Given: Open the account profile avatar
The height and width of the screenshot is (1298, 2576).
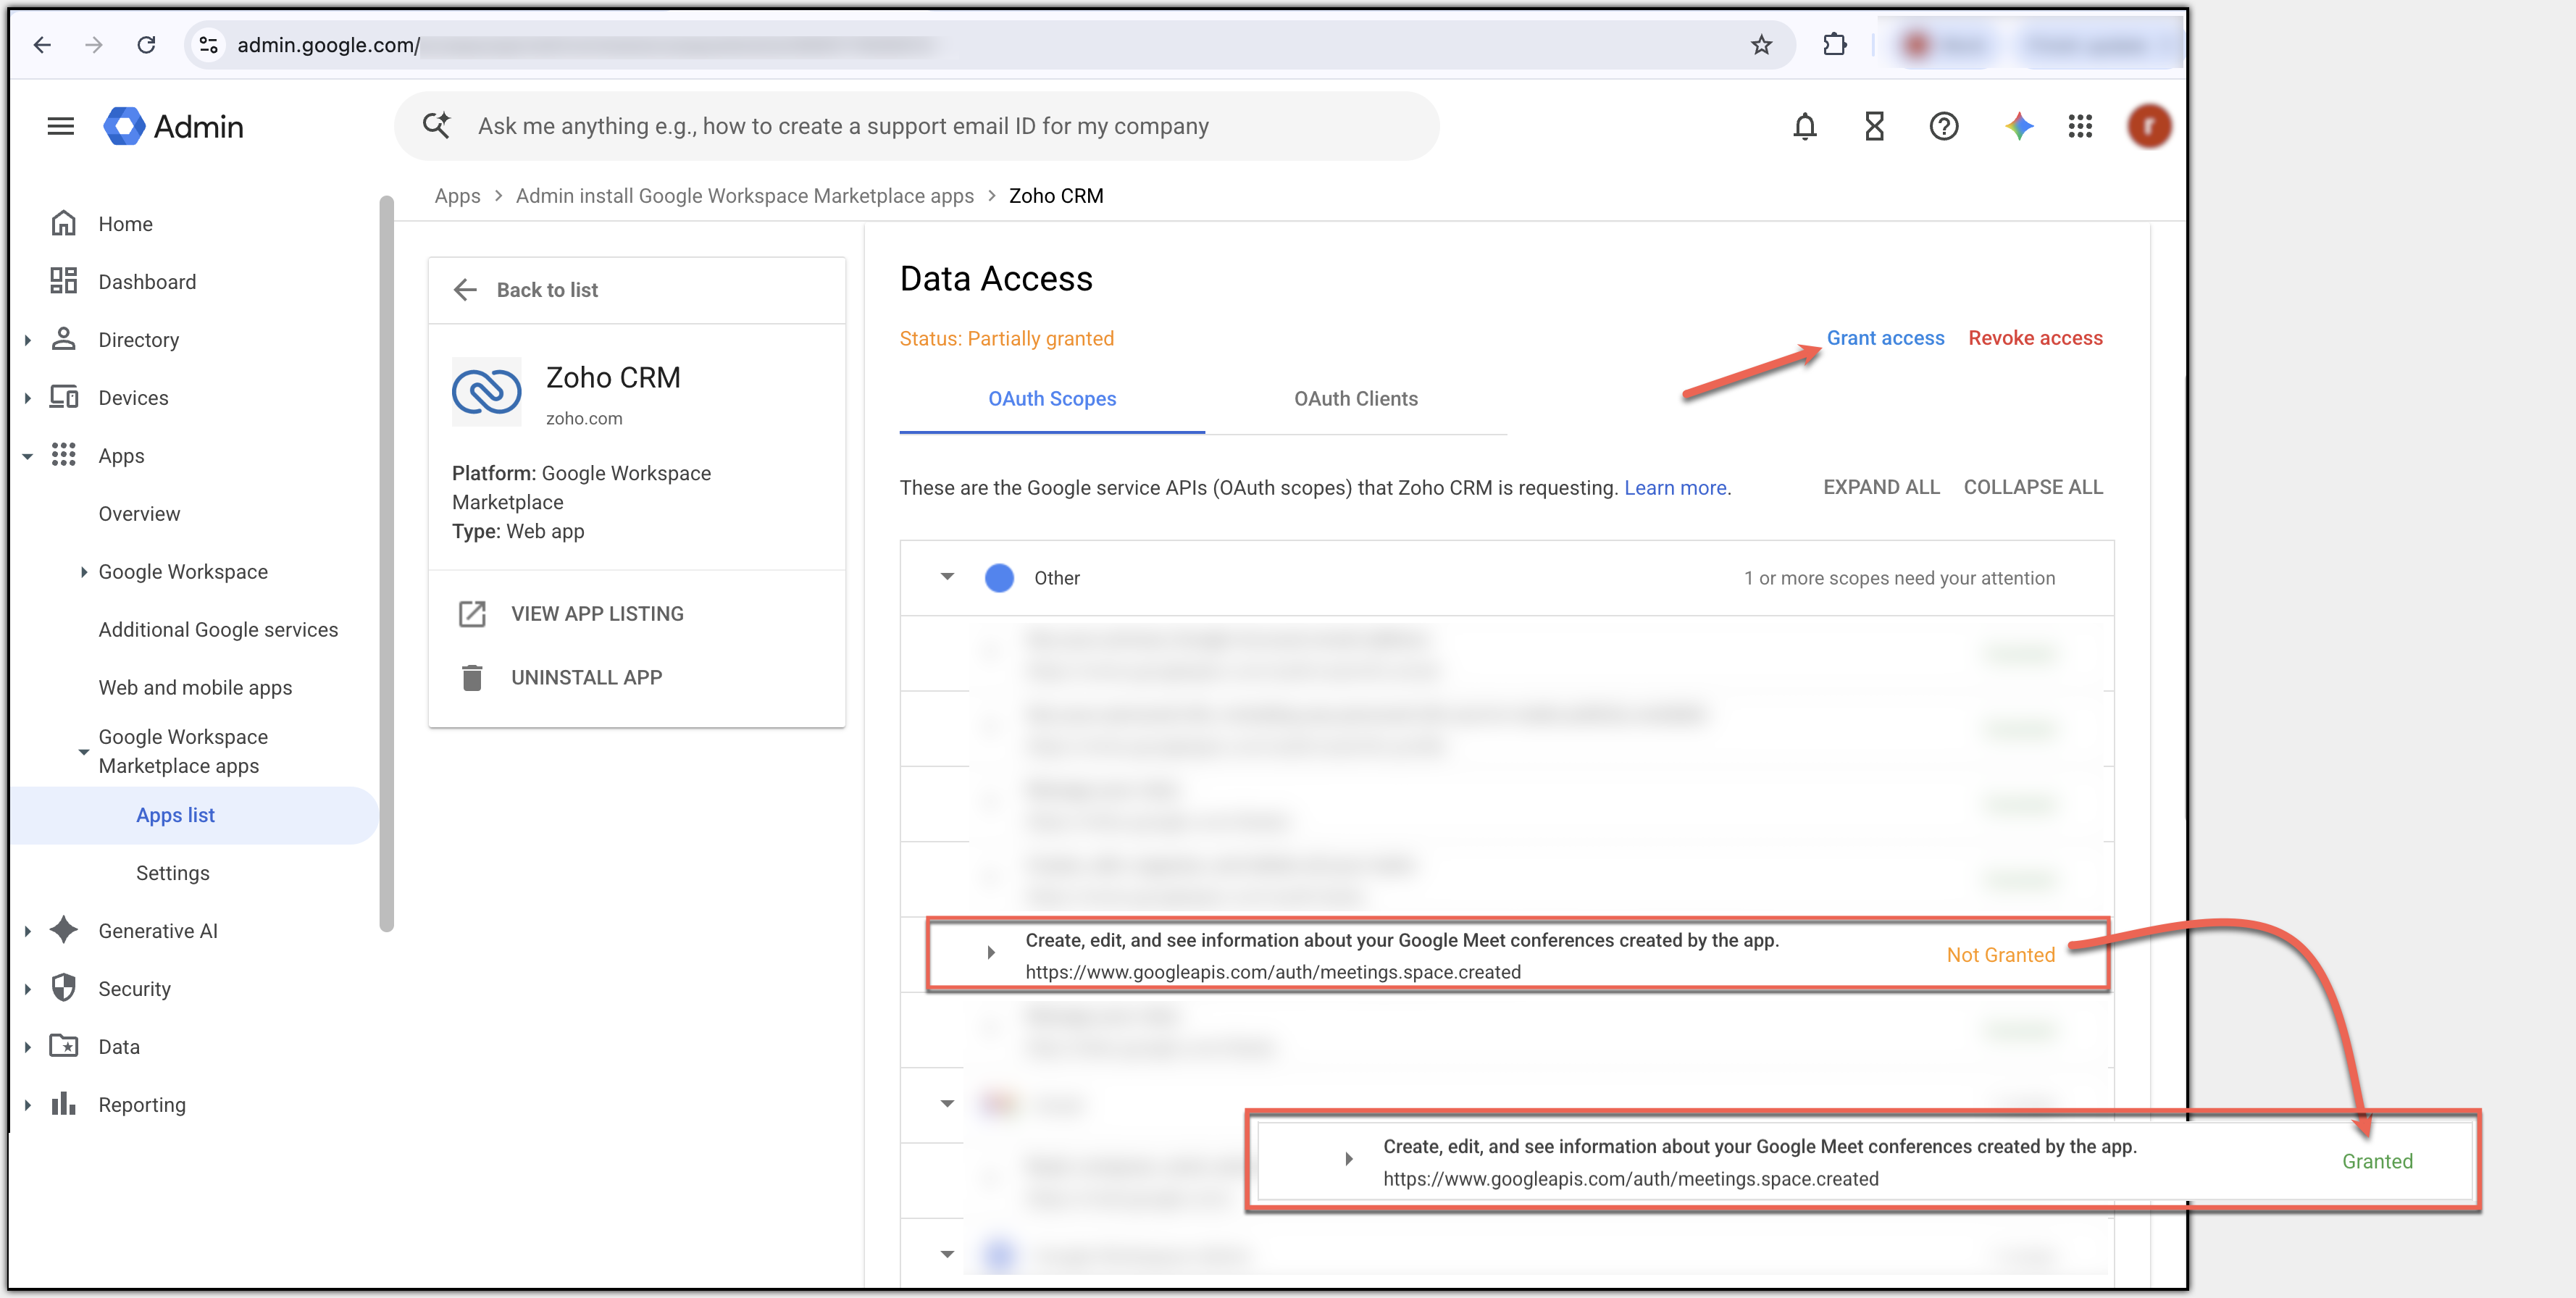Looking at the screenshot, I should point(2149,126).
